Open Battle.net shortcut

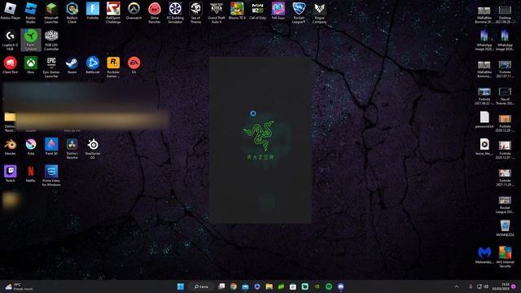(x=93, y=65)
